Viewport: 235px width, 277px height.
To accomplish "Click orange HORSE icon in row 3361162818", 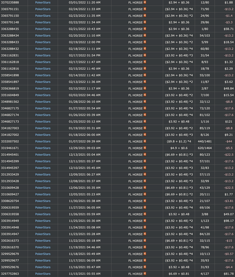I will (x=145, y=62).
